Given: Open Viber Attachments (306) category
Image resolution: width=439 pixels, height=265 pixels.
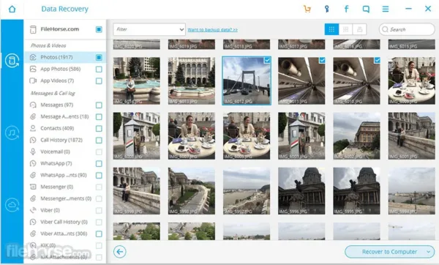Looking at the screenshot, I should click(64, 234).
